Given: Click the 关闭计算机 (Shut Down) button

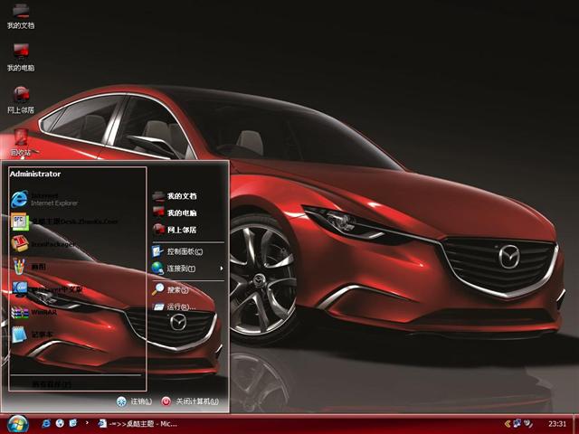Looking at the screenshot, I should point(190,401).
